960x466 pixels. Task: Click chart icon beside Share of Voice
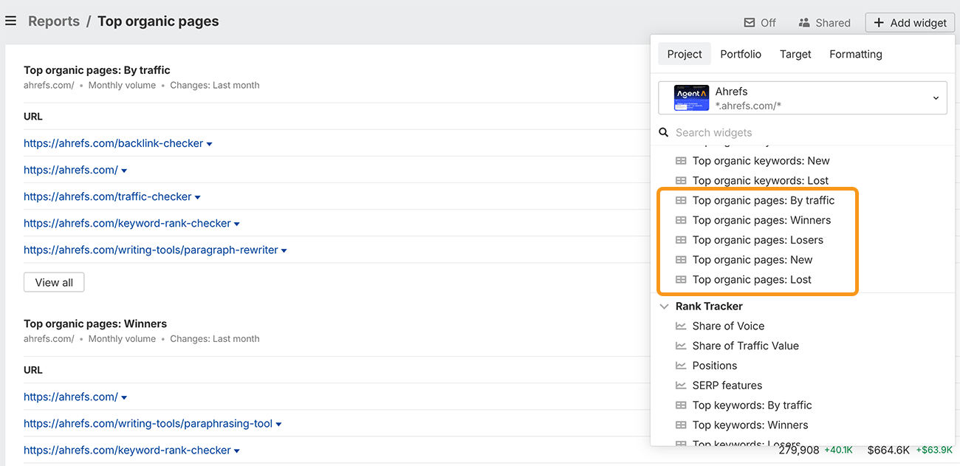681,326
